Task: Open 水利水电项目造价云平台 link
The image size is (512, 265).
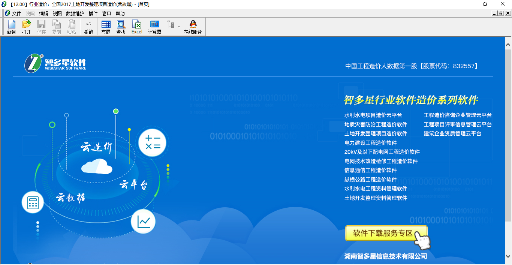Action: [x=373, y=115]
